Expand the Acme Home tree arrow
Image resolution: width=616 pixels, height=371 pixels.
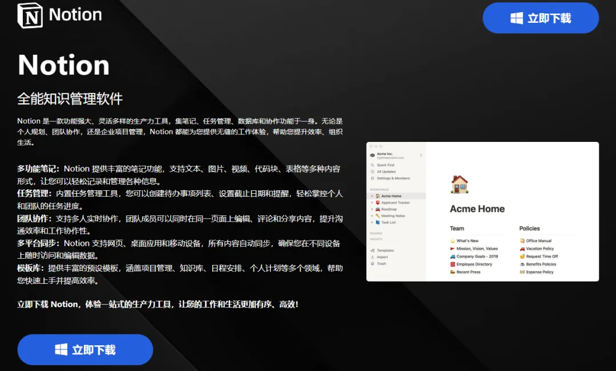pos(372,196)
